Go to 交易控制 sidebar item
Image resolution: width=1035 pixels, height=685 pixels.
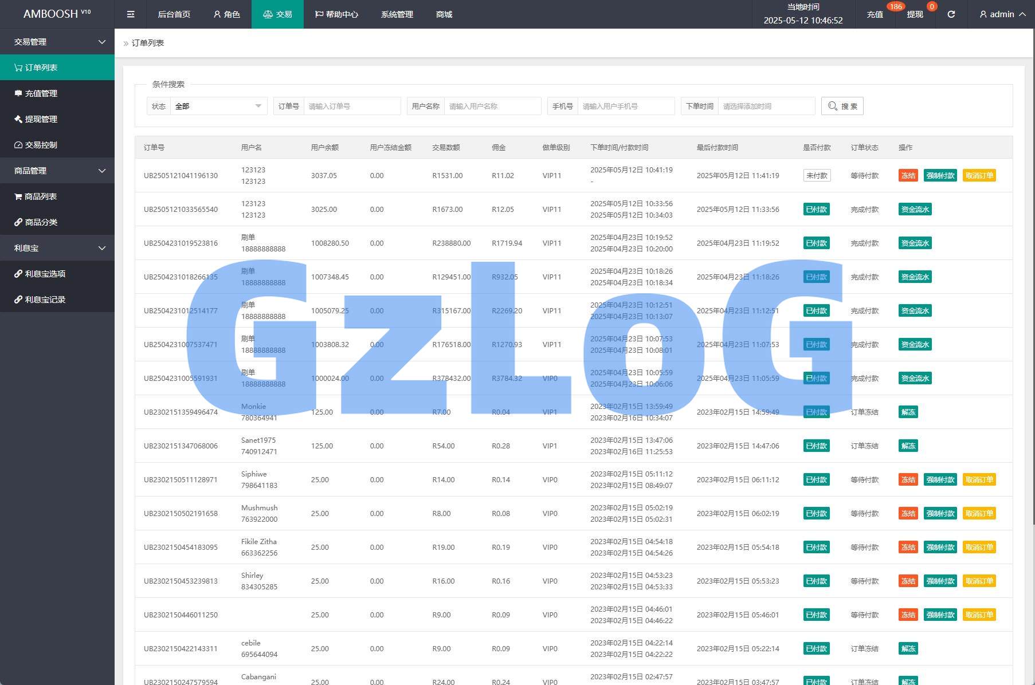pyautogui.click(x=41, y=145)
